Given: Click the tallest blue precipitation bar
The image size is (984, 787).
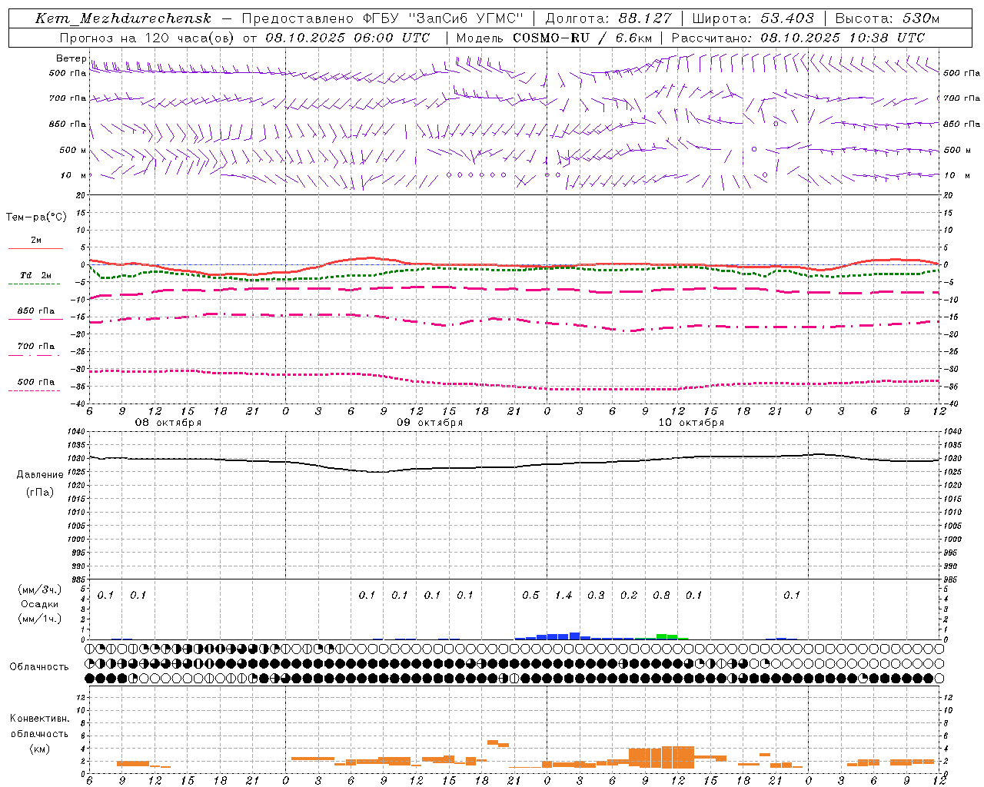Looking at the screenshot, I should (574, 636).
